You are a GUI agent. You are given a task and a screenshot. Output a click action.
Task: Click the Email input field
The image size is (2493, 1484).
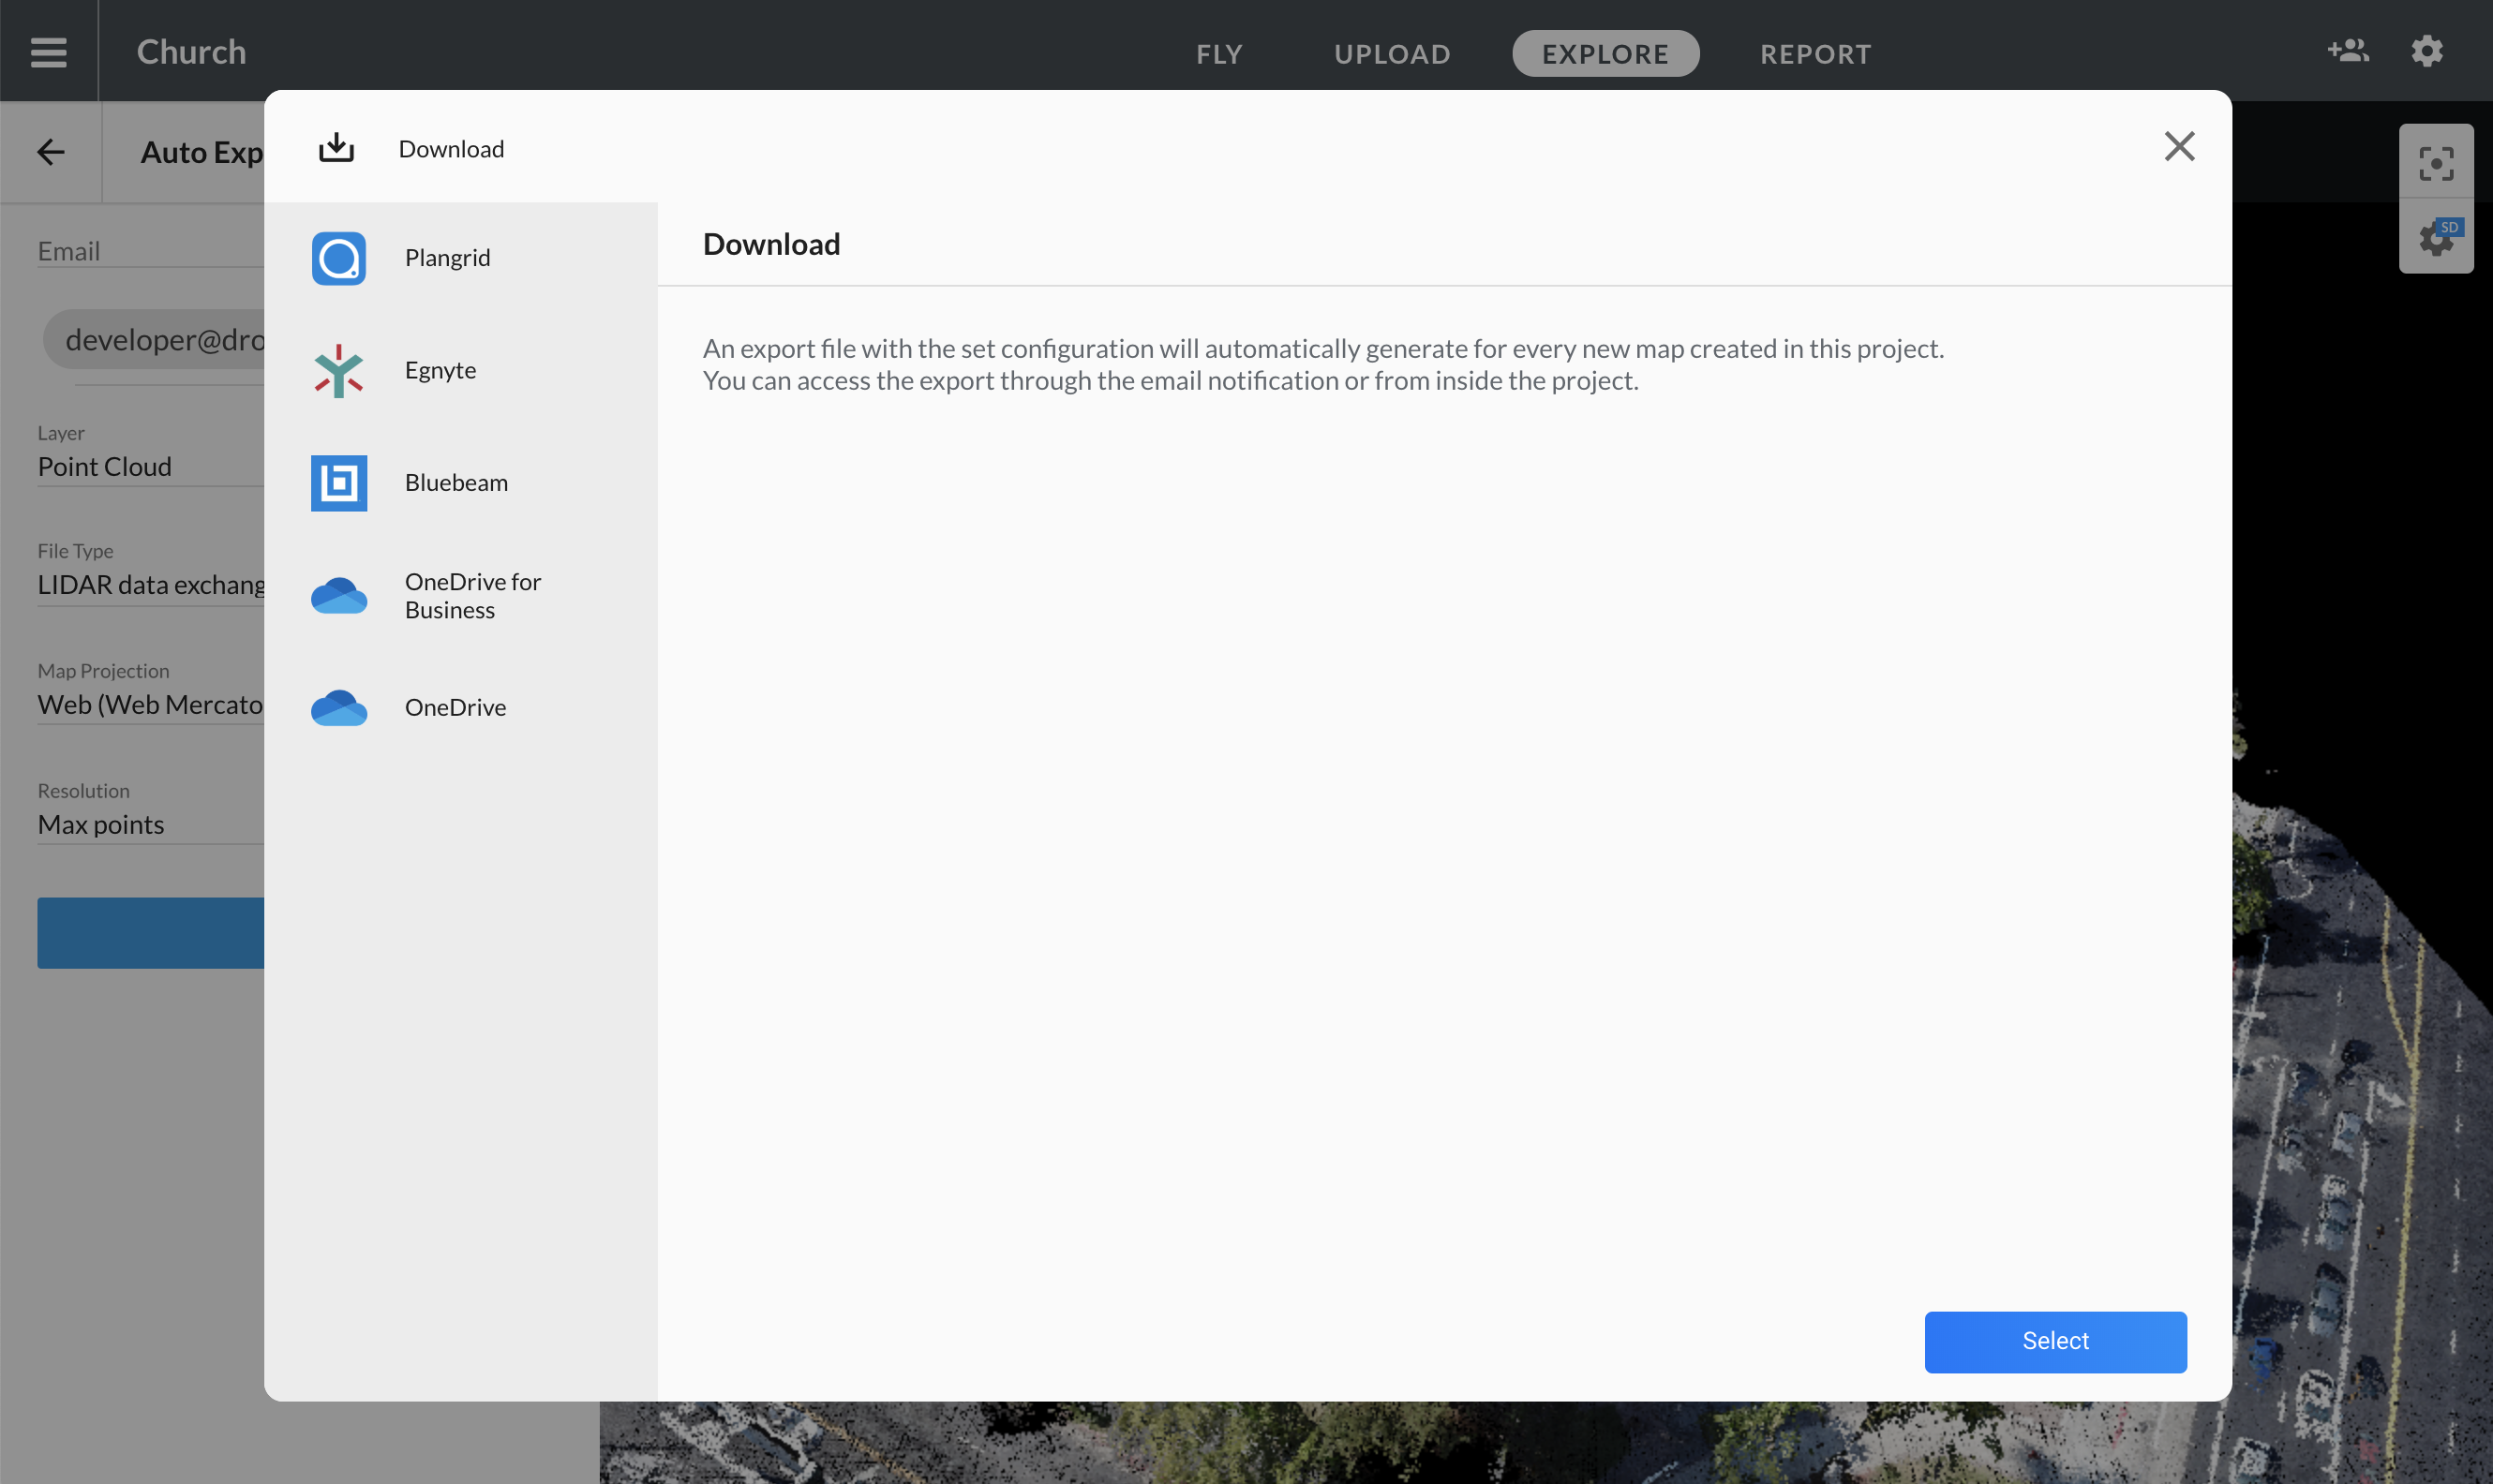[150, 251]
